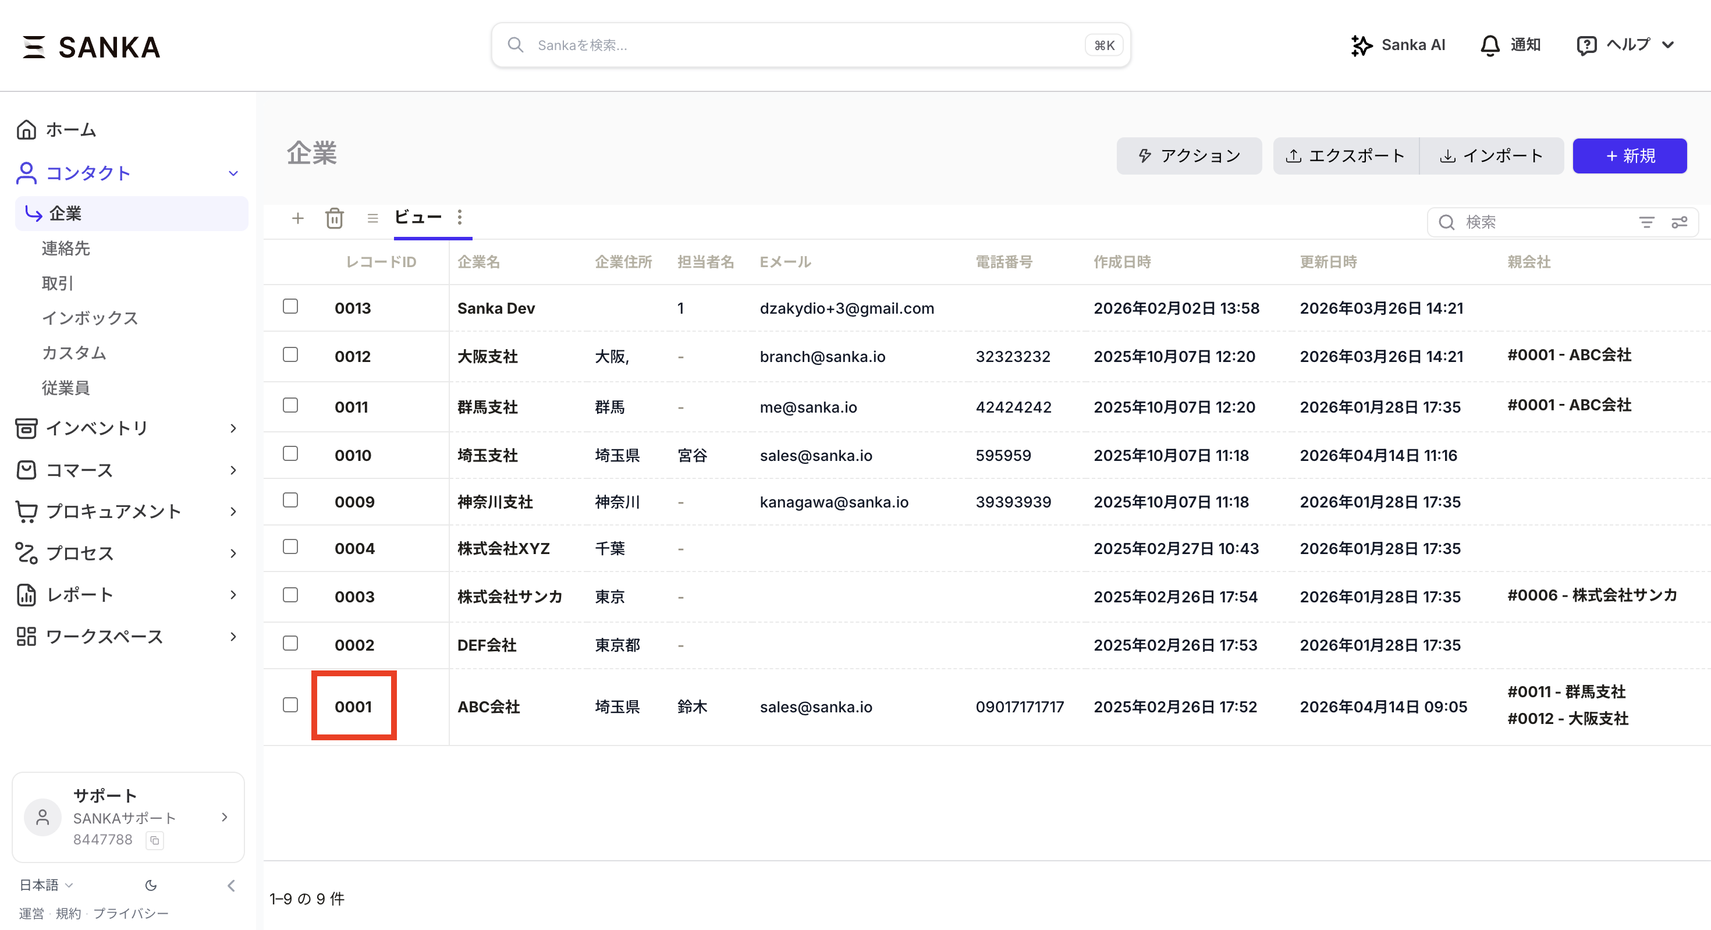
Task: Open the ヘルプ dropdown menu
Action: [x=1627, y=45]
